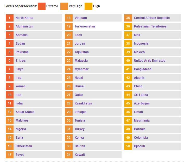This screenshot has height=162, width=184.
Task: Open the North Korea link
Action: pos(24,18)
